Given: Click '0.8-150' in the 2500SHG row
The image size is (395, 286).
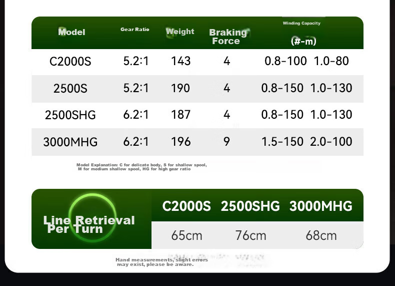Looking at the screenshot, I should [x=282, y=115].
